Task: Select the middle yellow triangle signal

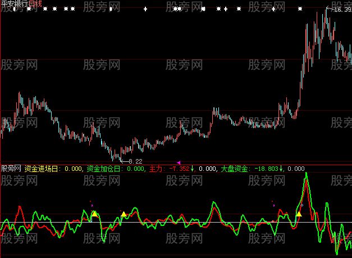Action: 124,214
